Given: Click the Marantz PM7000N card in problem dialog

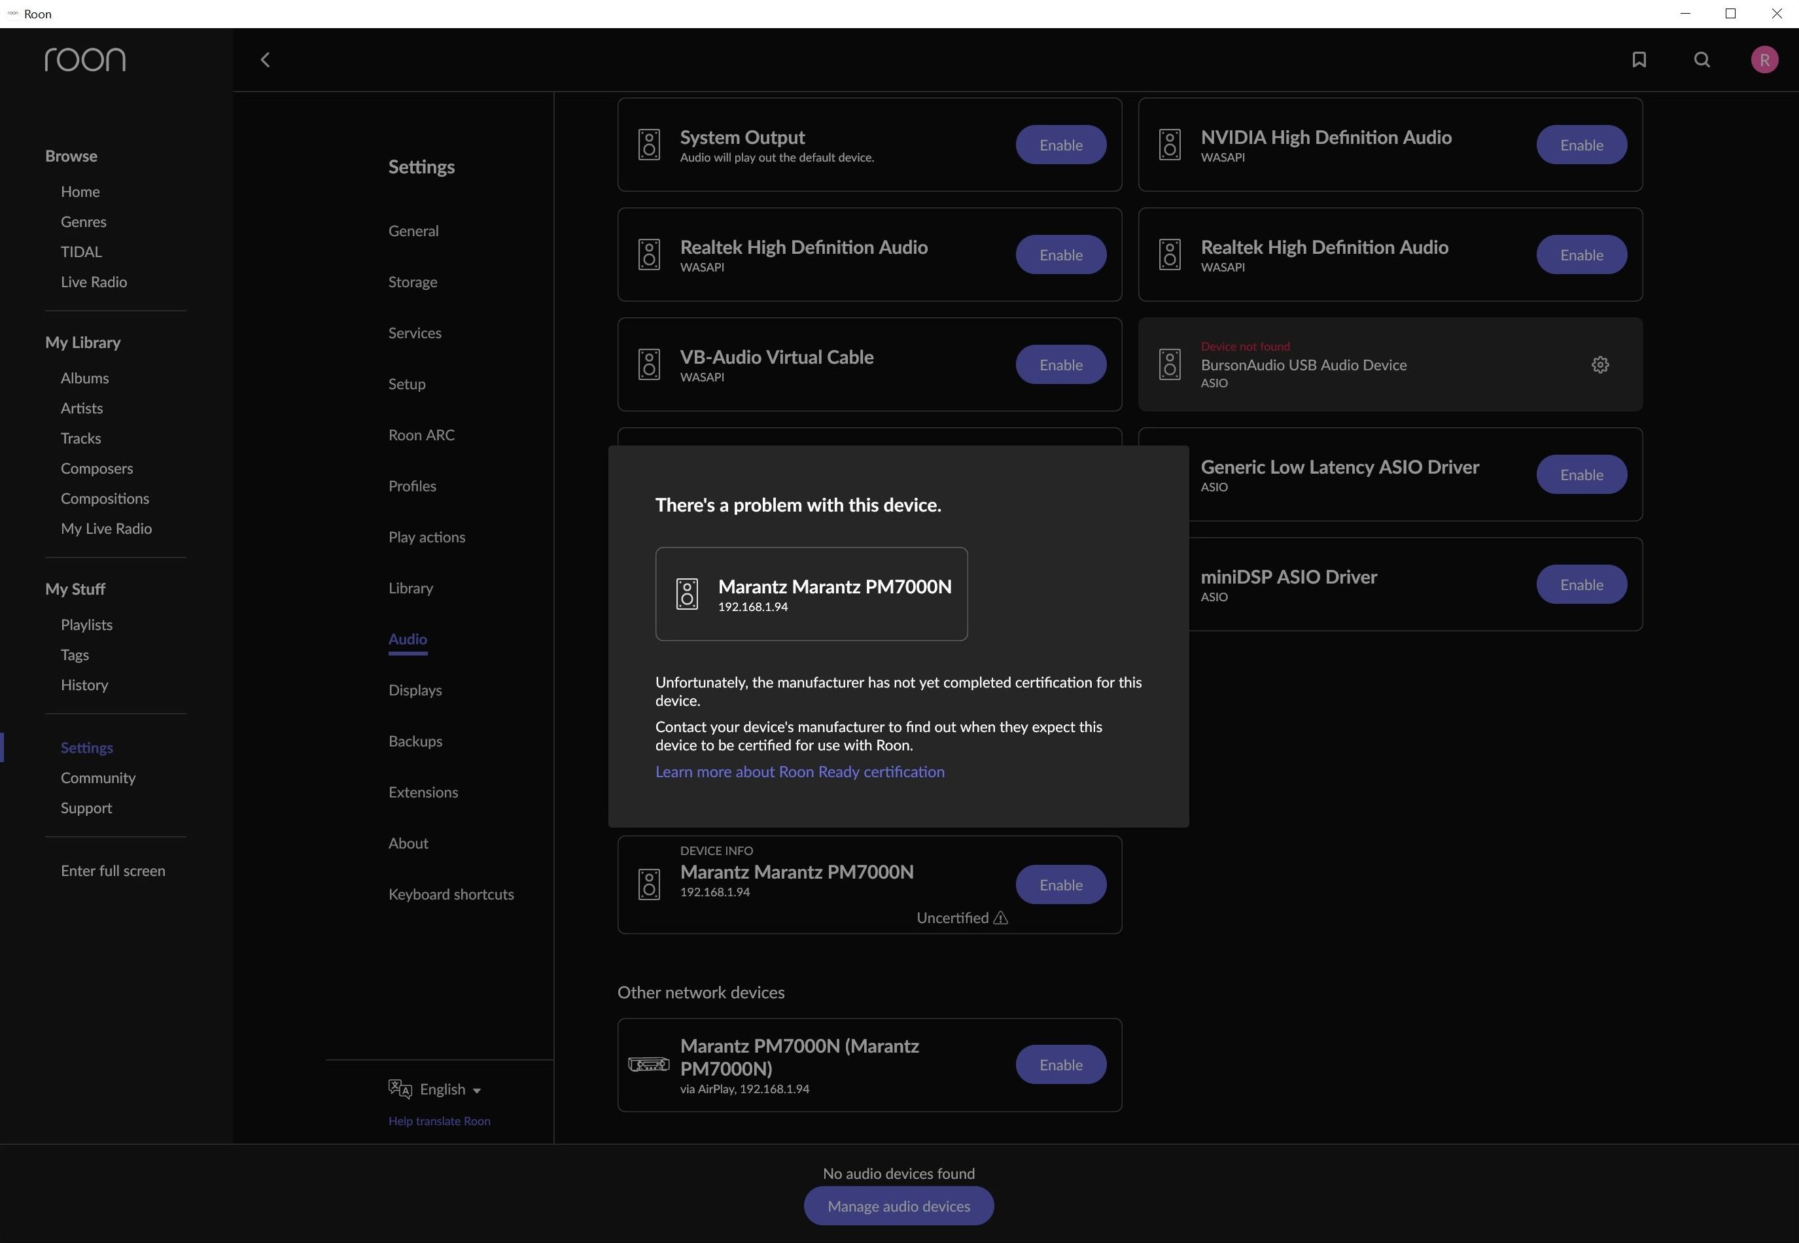Looking at the screenshot, I should 811,594.
